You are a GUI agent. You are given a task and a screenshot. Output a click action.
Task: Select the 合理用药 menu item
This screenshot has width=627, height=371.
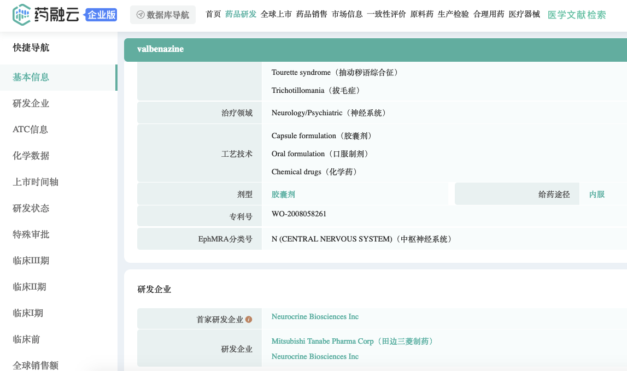(489, 14)
